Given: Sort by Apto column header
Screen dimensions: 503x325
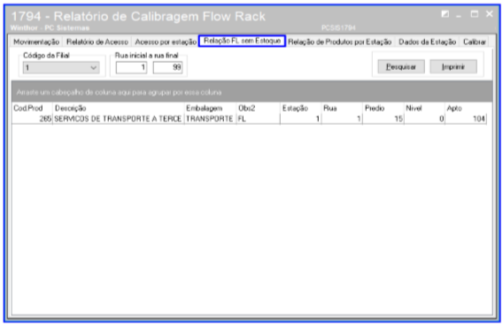Looking at the screenshot, I should [466, 108].
